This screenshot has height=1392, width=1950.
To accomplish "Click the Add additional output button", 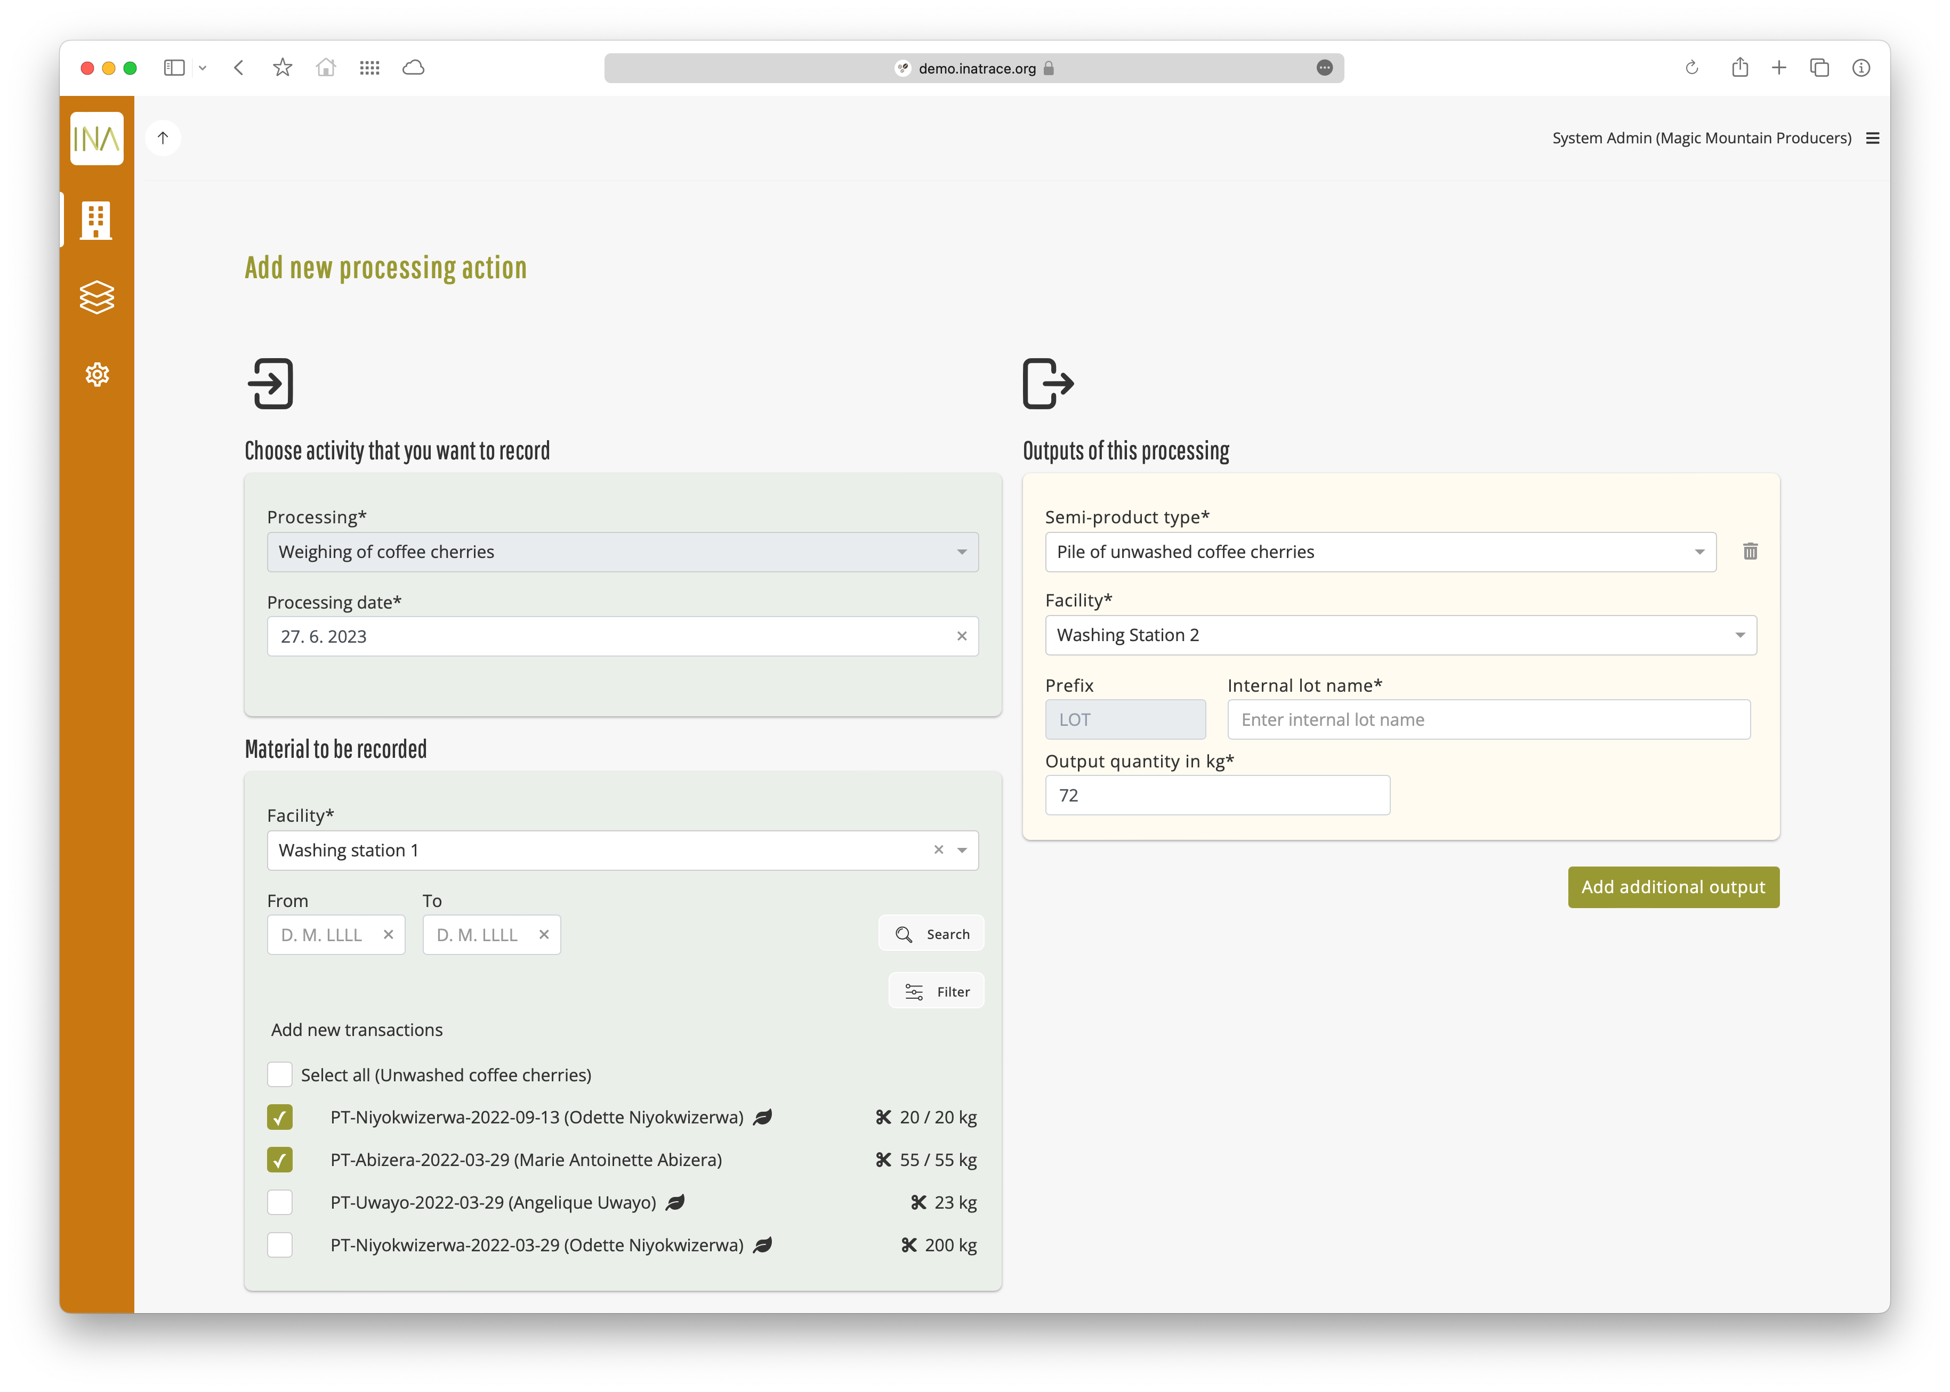I will click(1673, 887).
